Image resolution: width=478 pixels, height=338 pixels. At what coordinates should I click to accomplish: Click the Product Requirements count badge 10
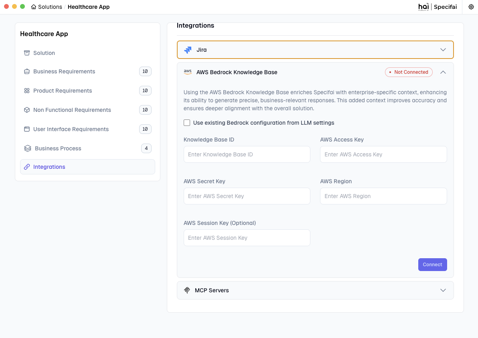(x=145, y=91)
